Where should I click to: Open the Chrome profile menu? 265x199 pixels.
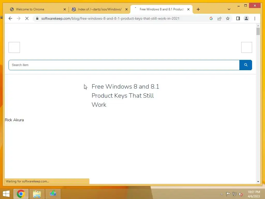click(x=246, y=18)
